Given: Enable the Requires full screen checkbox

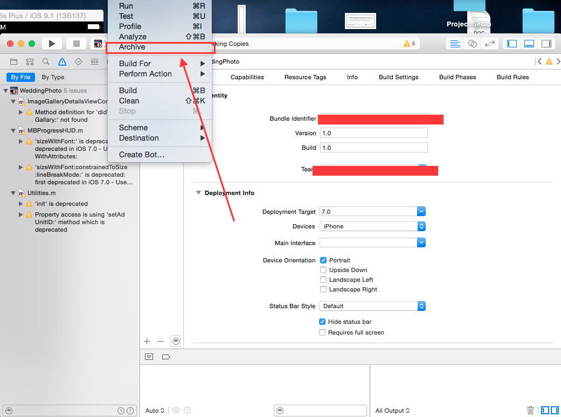Looking at the screenshot, I should click(x=322, y=332).
